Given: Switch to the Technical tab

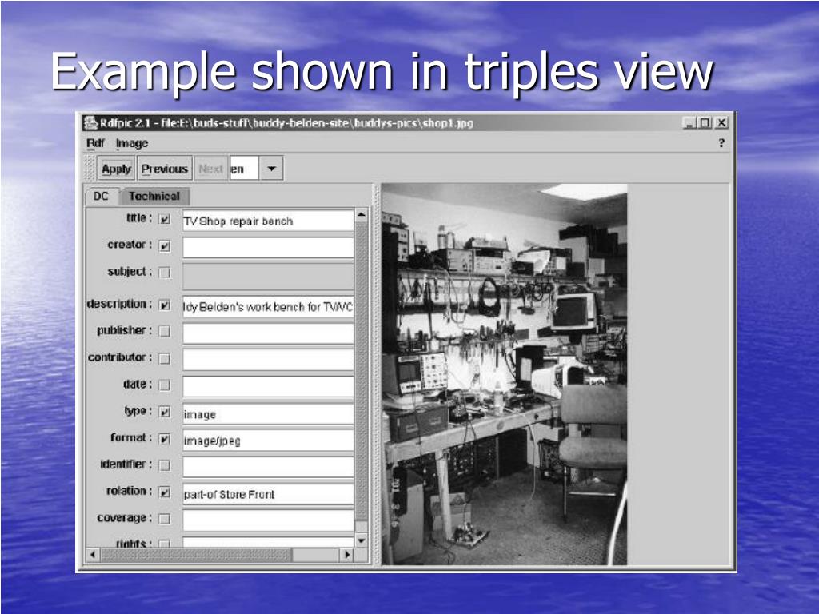Looking at the screenshot, I should coord(154,197).
